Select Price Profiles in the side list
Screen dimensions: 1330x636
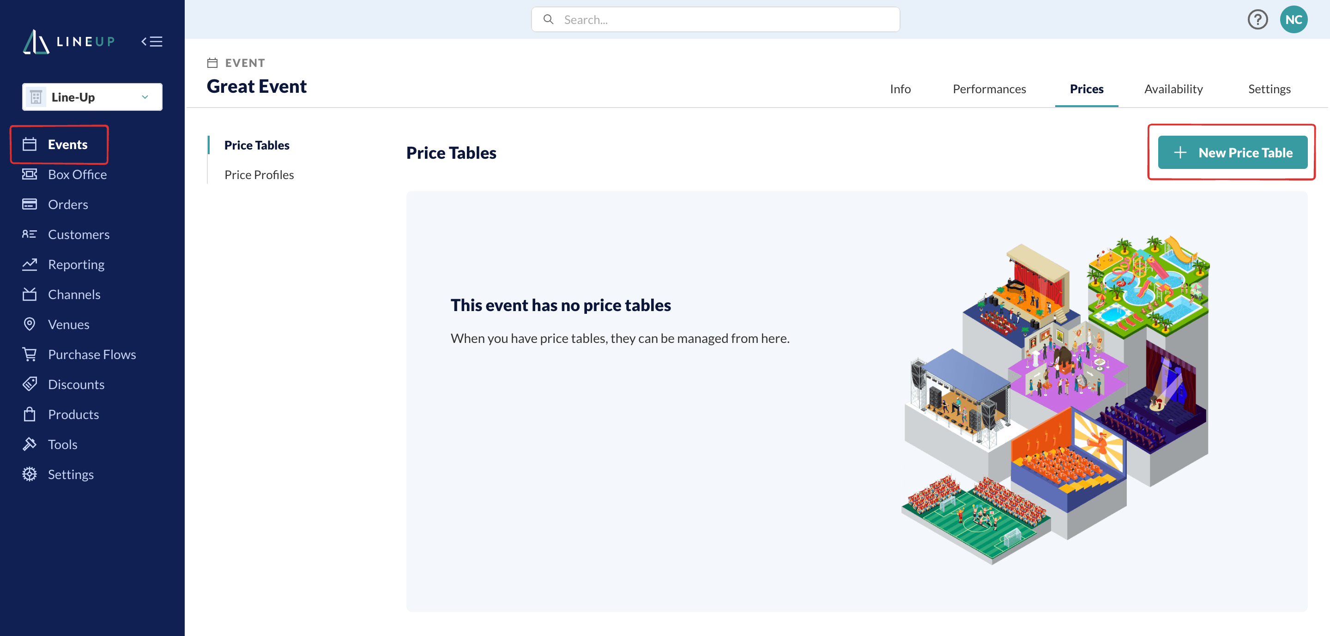point(259,175)
